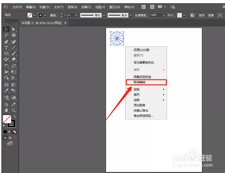Select the Magic Wand tool
Viewport: 225px width, 173px height.
6,35
